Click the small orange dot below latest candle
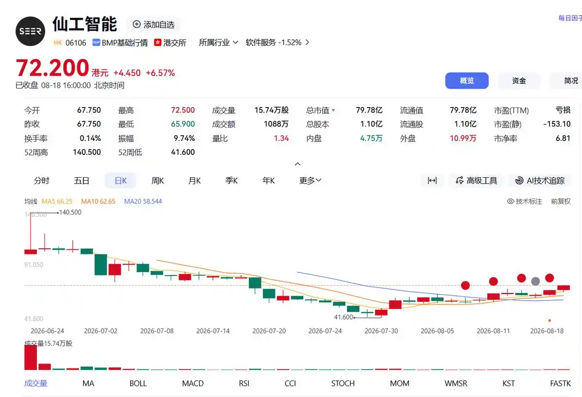582x397 pixels. pyautogui.click(x=550, y=321)
